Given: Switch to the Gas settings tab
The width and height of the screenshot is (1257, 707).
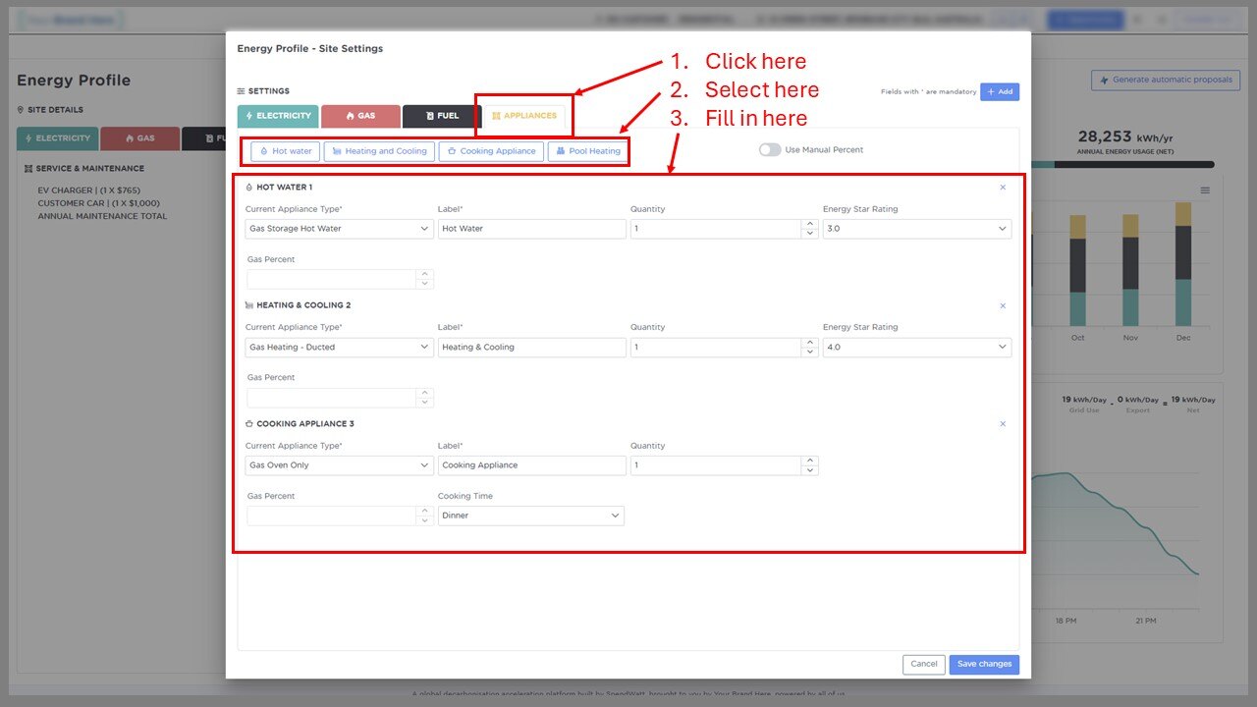Looking at the screenshot, I should [x=360, y=116].
